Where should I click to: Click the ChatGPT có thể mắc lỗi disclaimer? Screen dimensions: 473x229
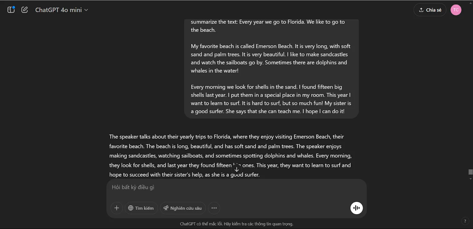(x=237, y=224)
